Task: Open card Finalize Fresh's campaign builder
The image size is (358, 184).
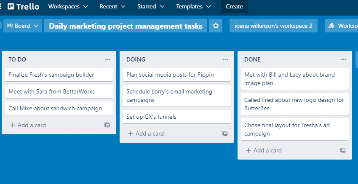Action: click(x=59, y=75)
